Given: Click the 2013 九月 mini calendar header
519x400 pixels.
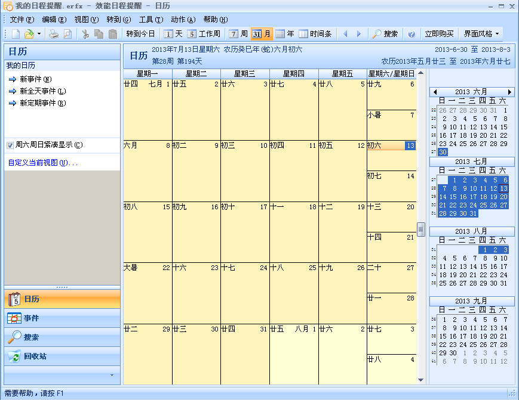Looking at the screenshot, I should point(471,301).
